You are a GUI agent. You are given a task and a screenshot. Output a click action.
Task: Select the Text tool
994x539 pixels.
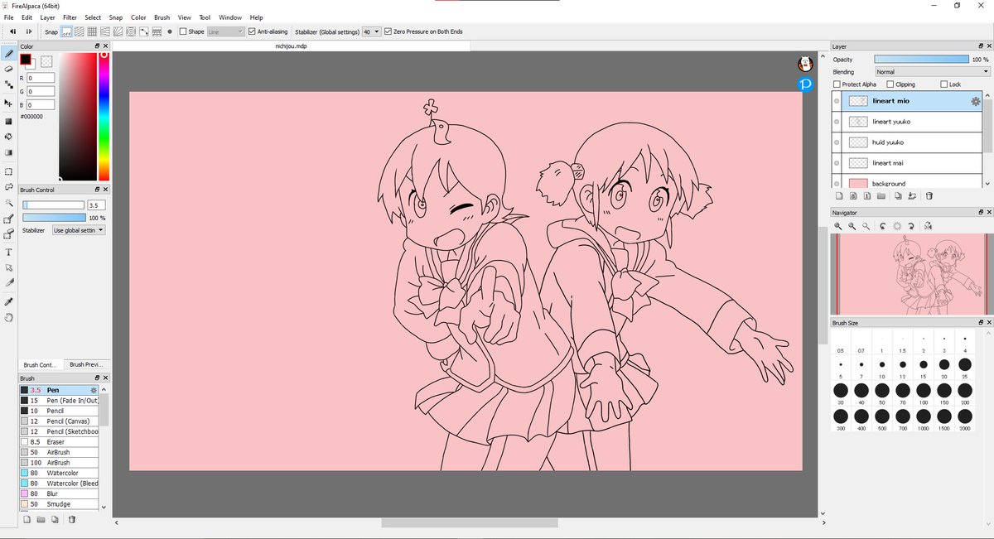coord(9,252)
